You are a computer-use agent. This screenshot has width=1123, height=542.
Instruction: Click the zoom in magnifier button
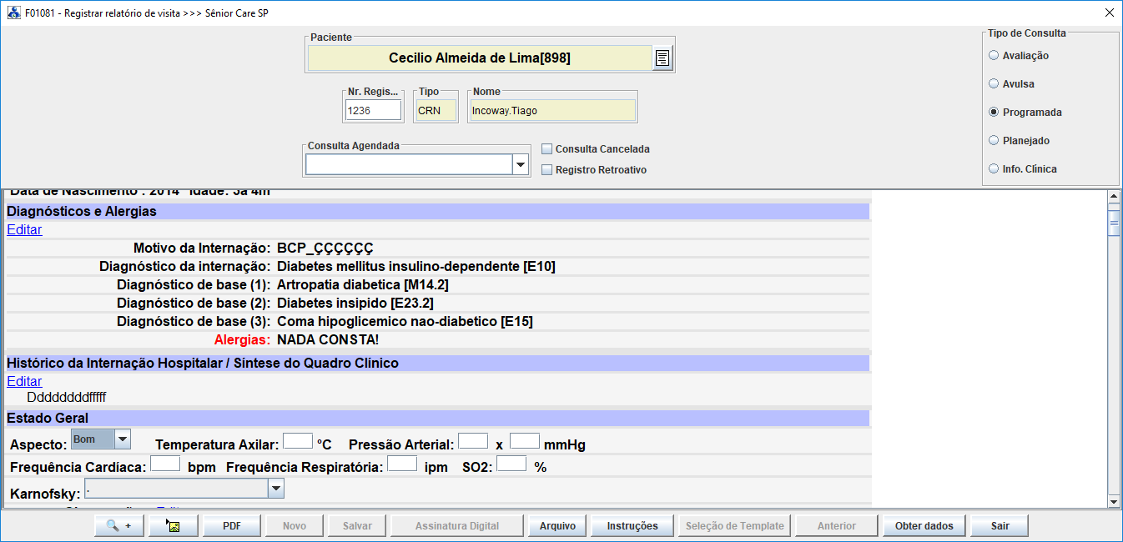coord(119,526)
